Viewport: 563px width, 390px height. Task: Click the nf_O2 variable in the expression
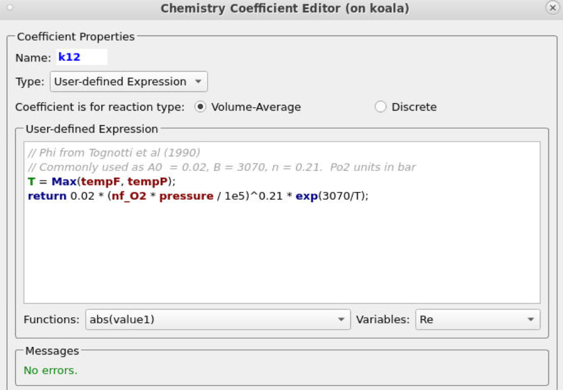[131, 196]
